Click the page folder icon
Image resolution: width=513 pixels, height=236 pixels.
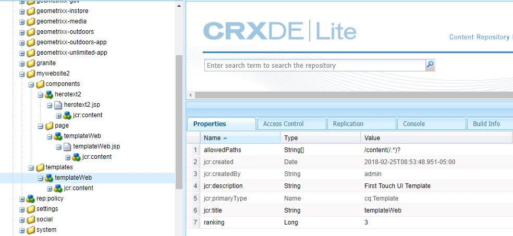click(x=49, y=126)
